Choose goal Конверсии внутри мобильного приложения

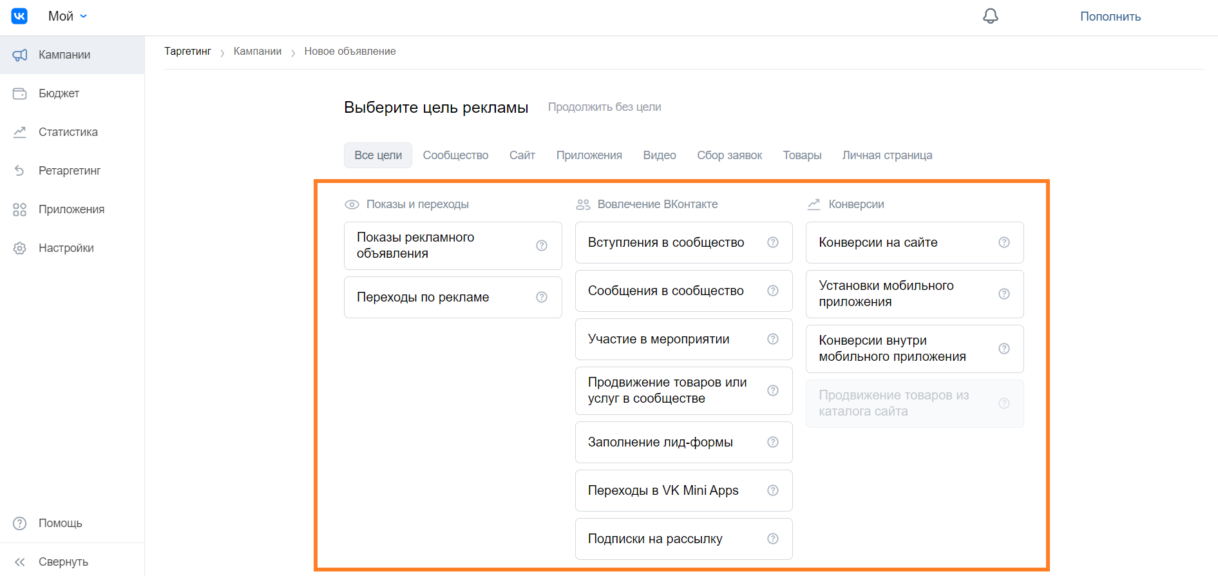pos(915,349)
